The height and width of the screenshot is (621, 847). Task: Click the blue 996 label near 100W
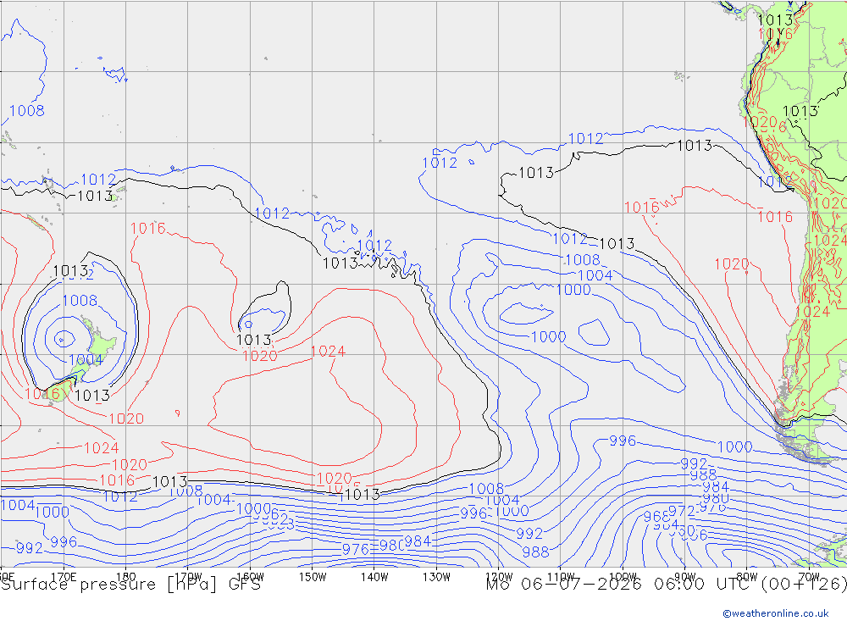(x=623, y=441)
